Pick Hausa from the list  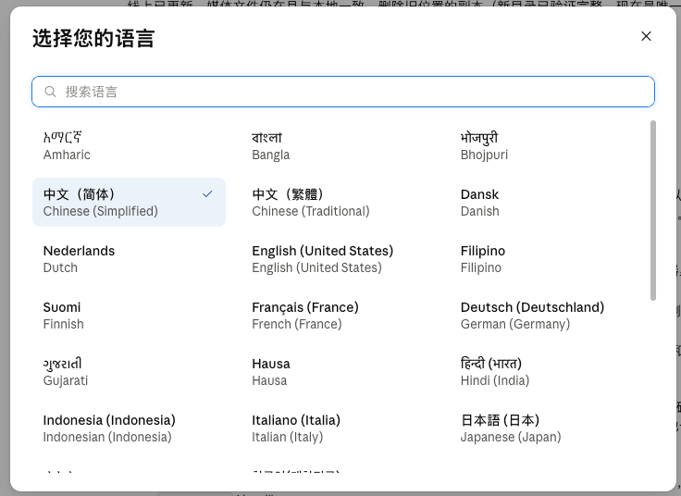pyautogui.click(x=338, y=372)
